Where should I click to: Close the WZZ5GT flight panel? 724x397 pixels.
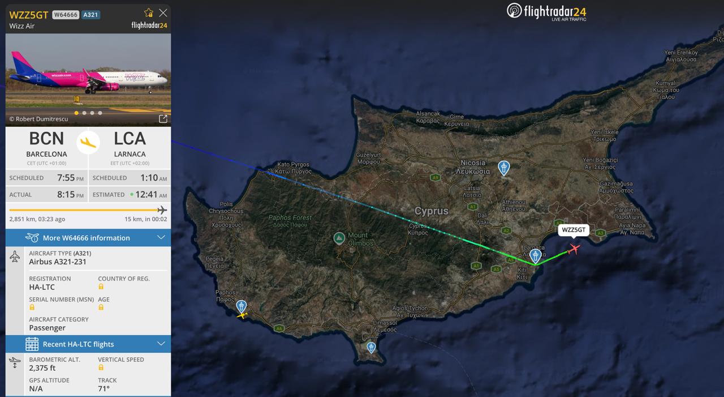163,12
